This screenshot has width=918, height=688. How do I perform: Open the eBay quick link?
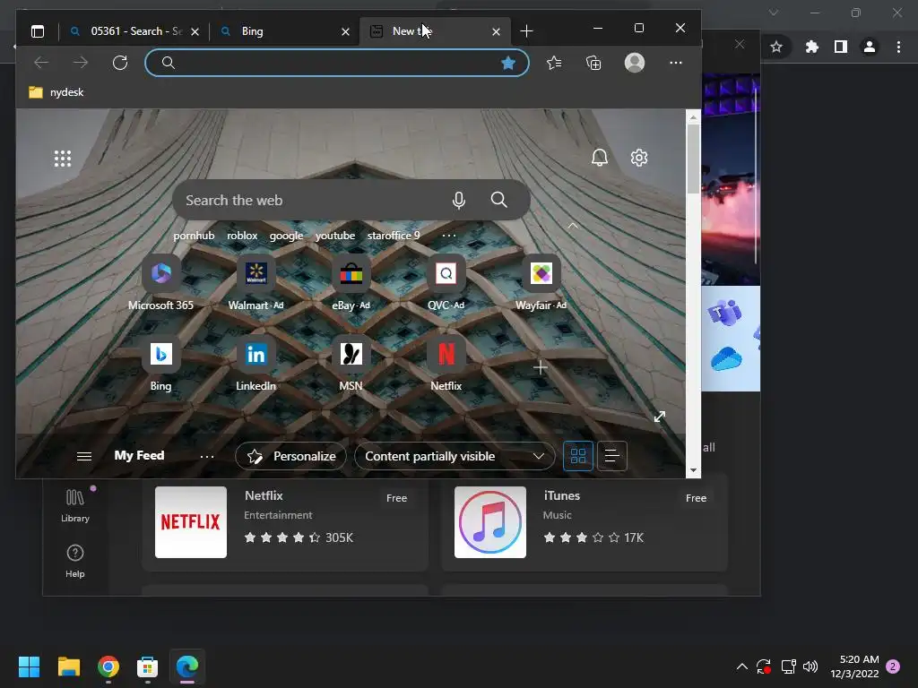[x=351, y=283]
